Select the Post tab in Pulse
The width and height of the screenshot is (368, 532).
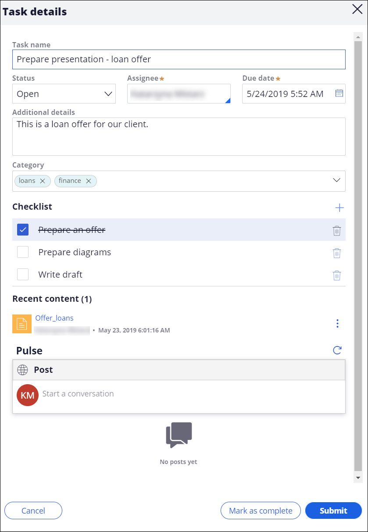(43, 370)
